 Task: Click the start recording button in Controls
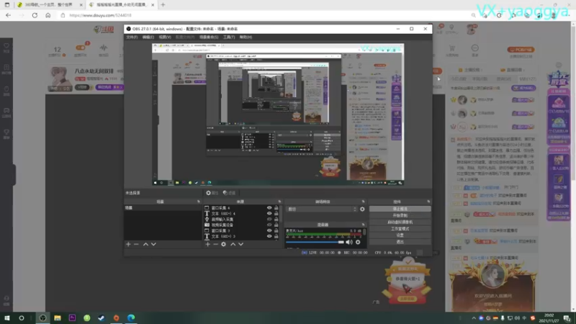(400, 215)
